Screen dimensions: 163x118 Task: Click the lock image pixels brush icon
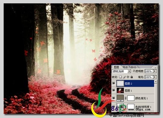[x=124, y=77]
